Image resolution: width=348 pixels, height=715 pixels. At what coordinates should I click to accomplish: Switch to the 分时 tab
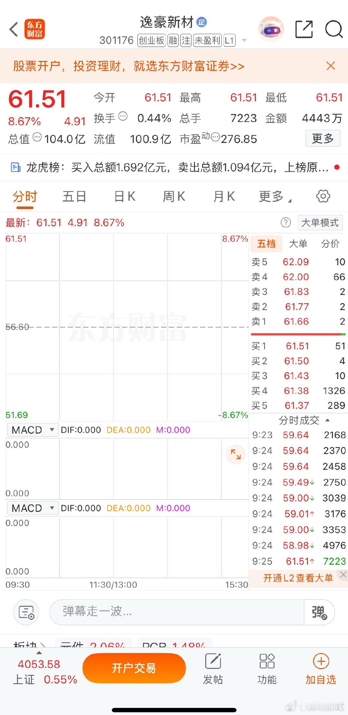pyautogui.click(x=25, y=196)
